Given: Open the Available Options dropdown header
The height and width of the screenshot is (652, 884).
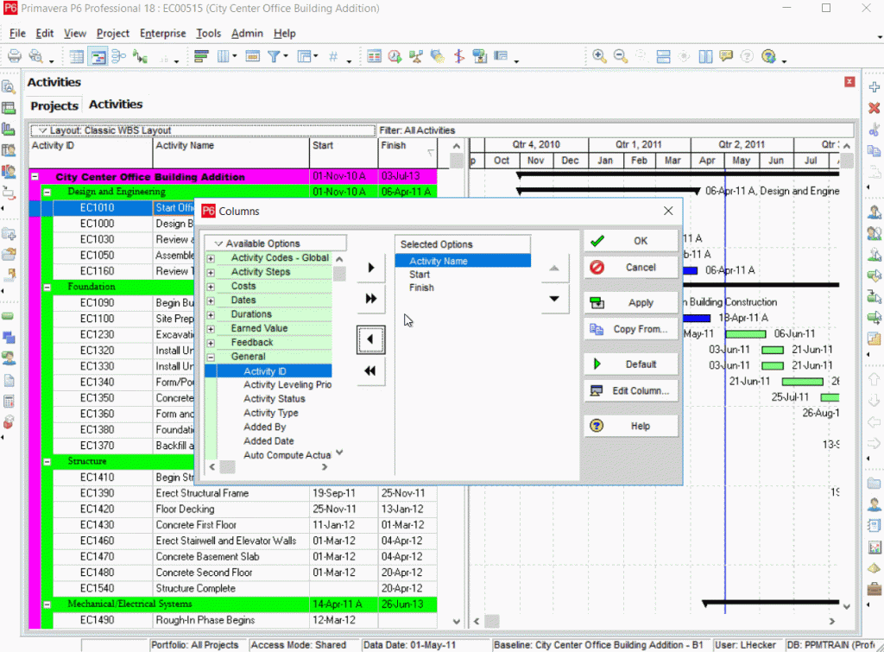Looking at the screenshot, I should coord(275,244).
